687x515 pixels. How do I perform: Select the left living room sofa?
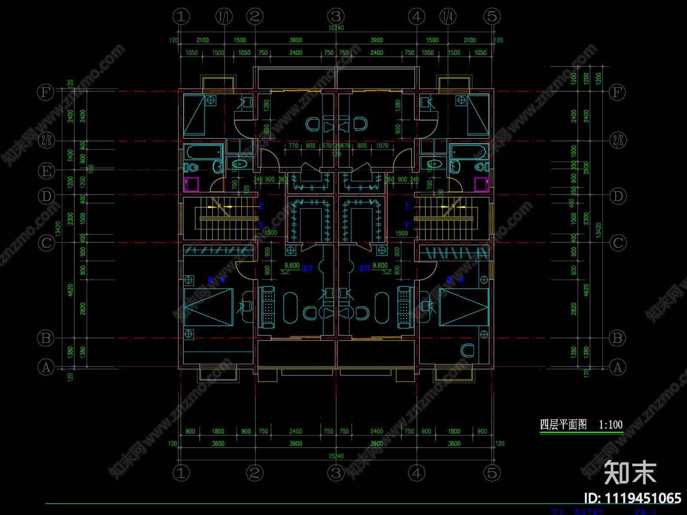pyautogui.click(x=267, y=308)
